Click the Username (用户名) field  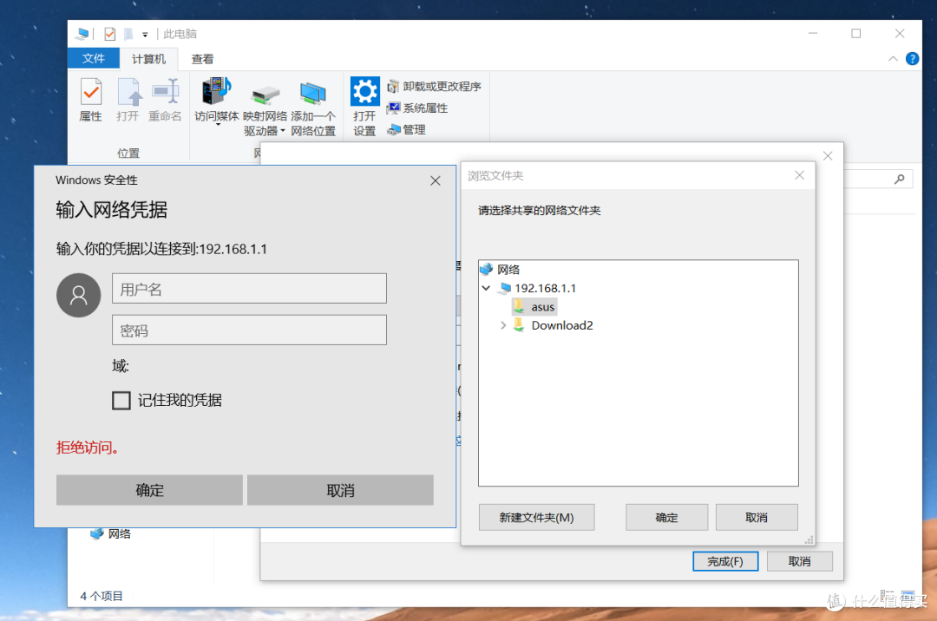coord(249,289)
